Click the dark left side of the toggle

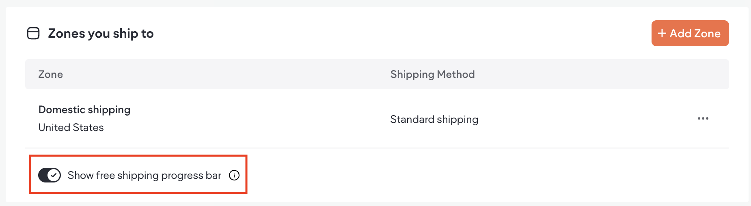[x=43, y=175]
